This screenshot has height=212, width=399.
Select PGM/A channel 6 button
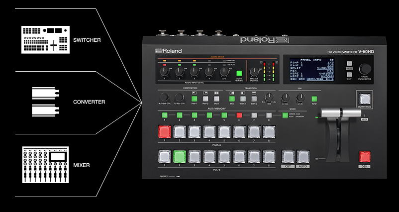(239, 132)
